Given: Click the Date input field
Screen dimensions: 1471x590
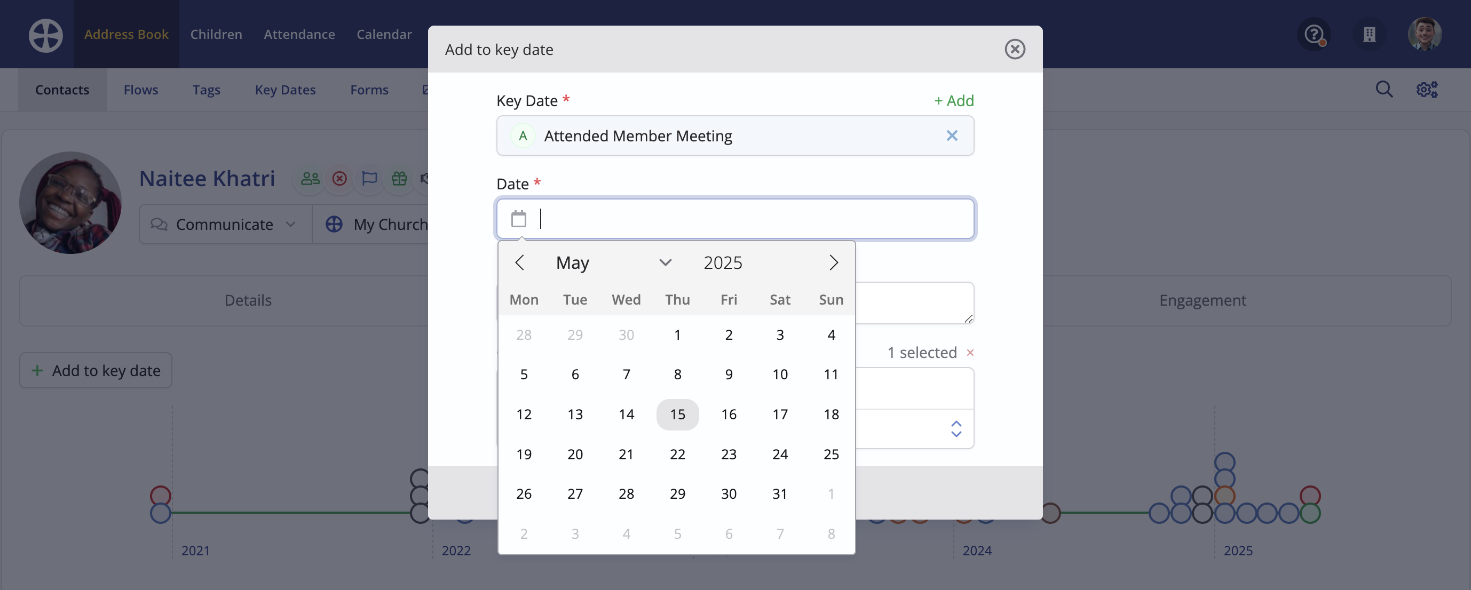Looking at the screenshot, I should tap(735, 219).
